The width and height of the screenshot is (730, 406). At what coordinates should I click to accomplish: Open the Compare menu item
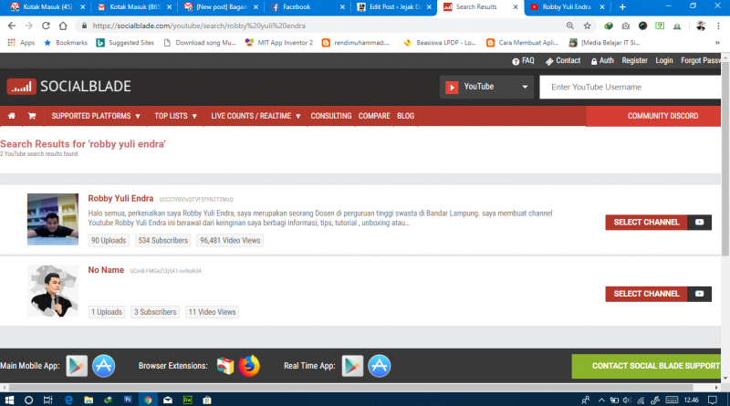click(x=374, y=116)
